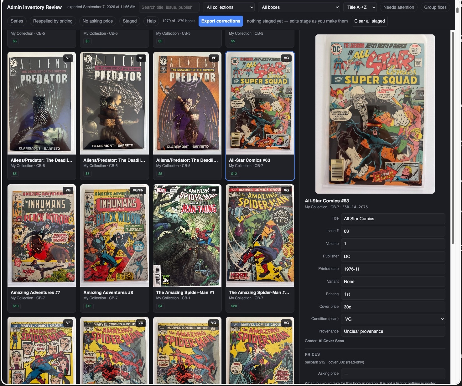462x386 pixels.
Task: Click the $20 price tag on Amazing Spider-Man
Action: point(234,306)
